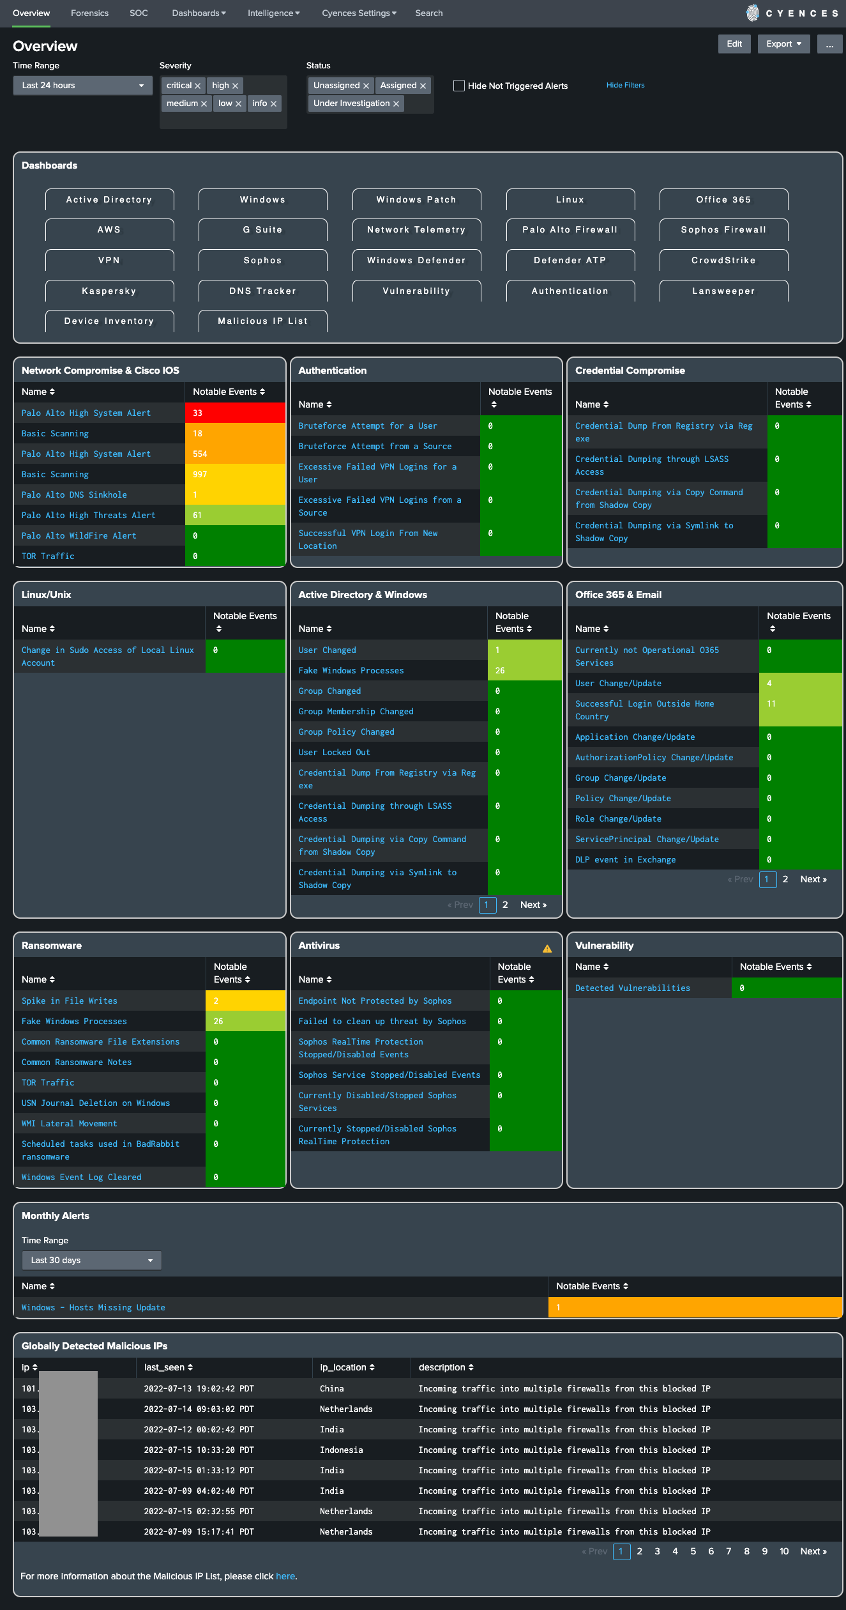Click the Edit dashboard button
The height and width of the screenshot is (1610, 846).
734,44
